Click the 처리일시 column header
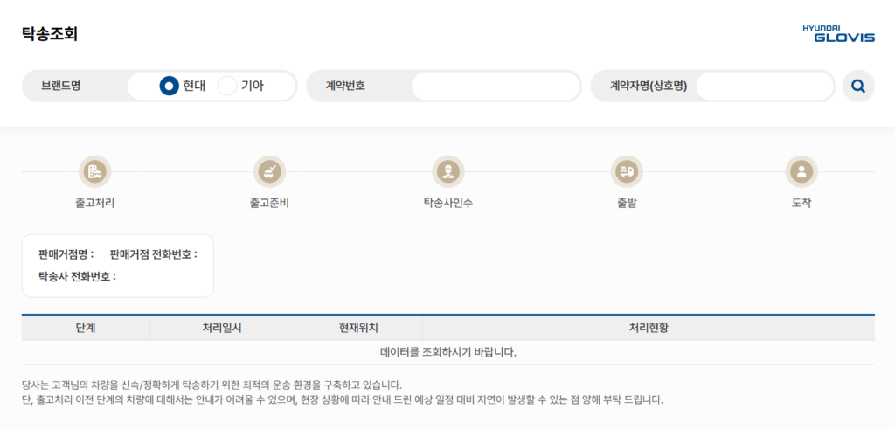The width and height of the screenshot is (895, 430). click(x=222, y=328)
